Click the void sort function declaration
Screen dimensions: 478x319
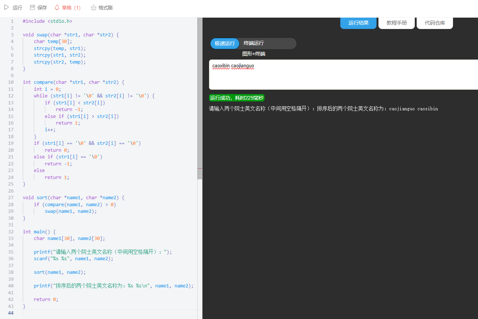(73, 198)
